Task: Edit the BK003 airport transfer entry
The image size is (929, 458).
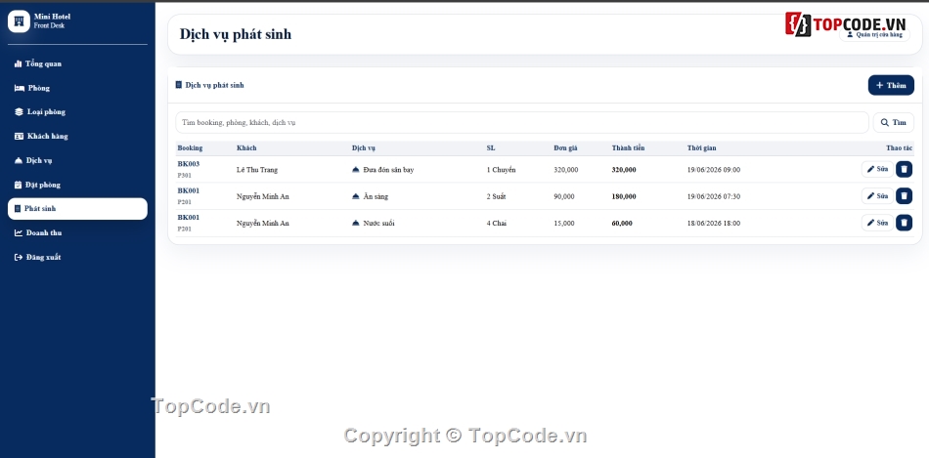Action: coord(877,169)
